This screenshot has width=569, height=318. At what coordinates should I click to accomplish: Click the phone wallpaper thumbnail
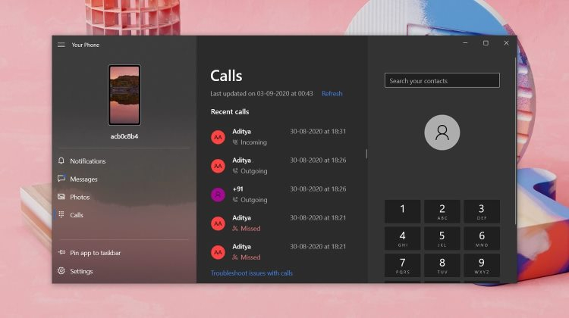124,95
